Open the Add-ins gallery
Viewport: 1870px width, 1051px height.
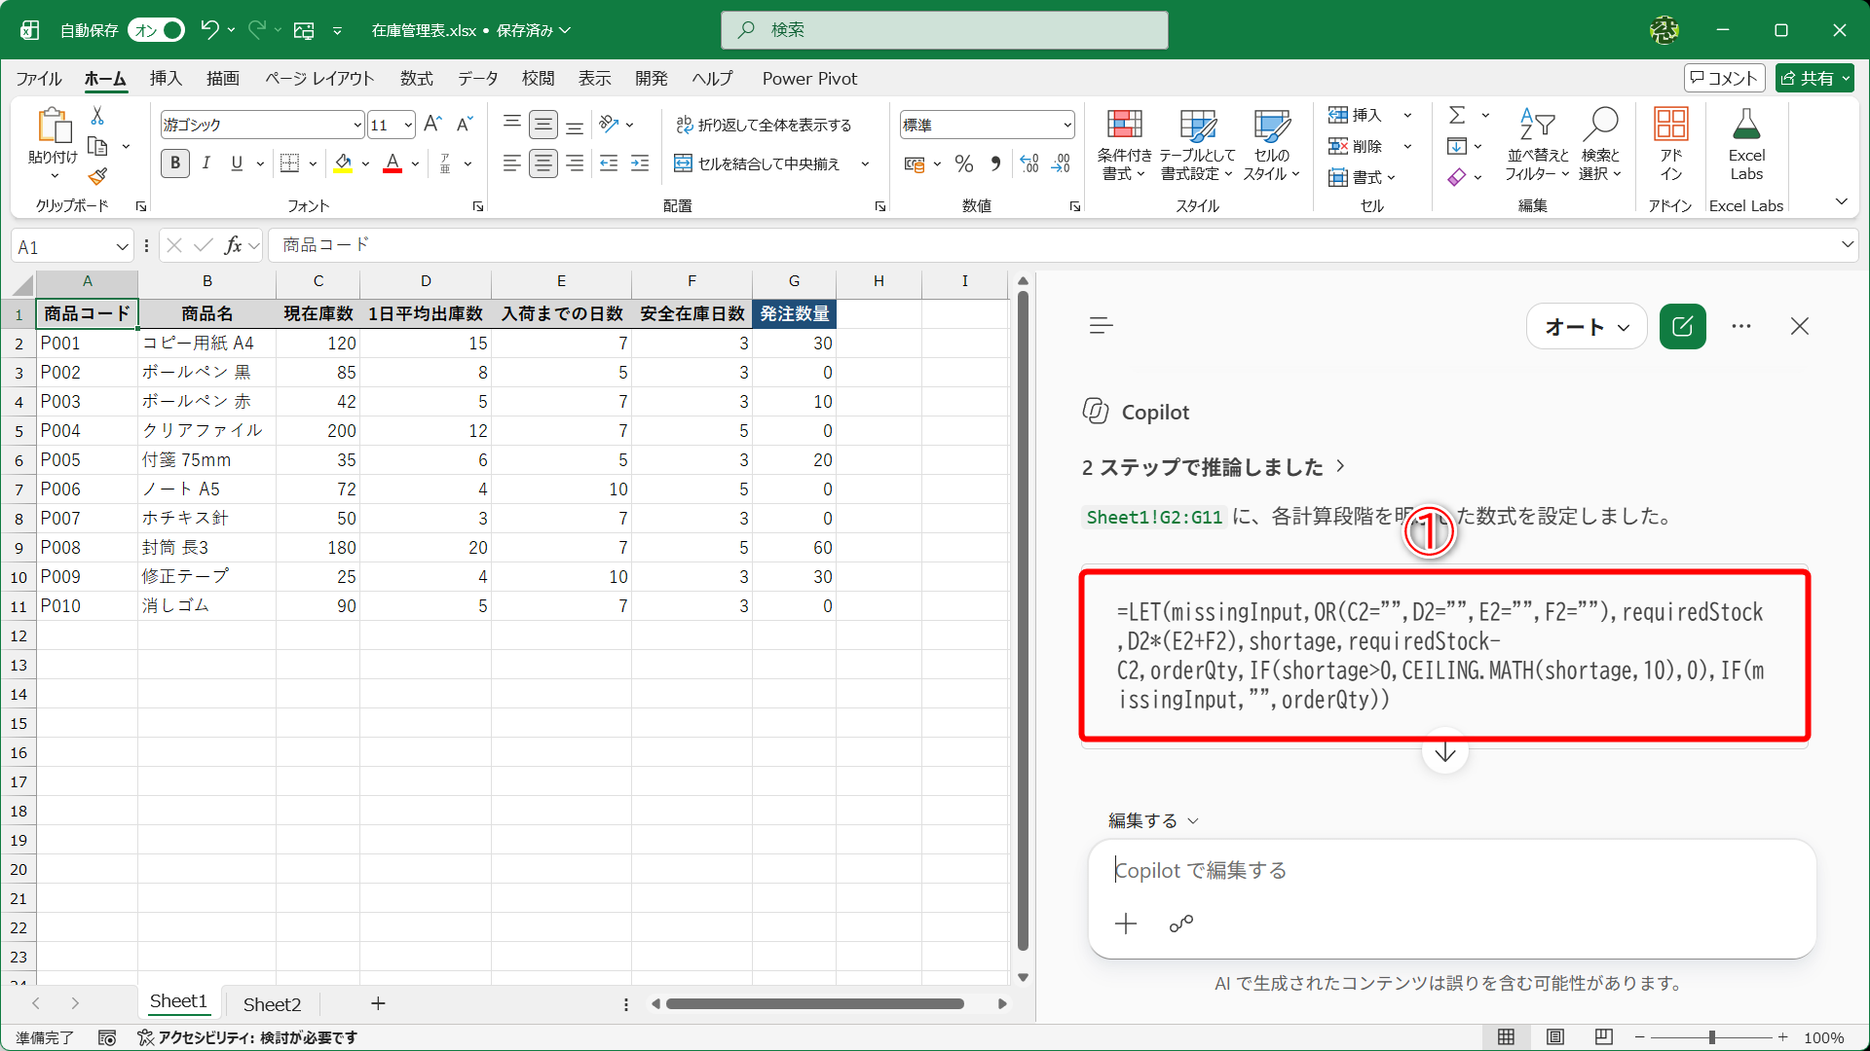point(1671,145)
